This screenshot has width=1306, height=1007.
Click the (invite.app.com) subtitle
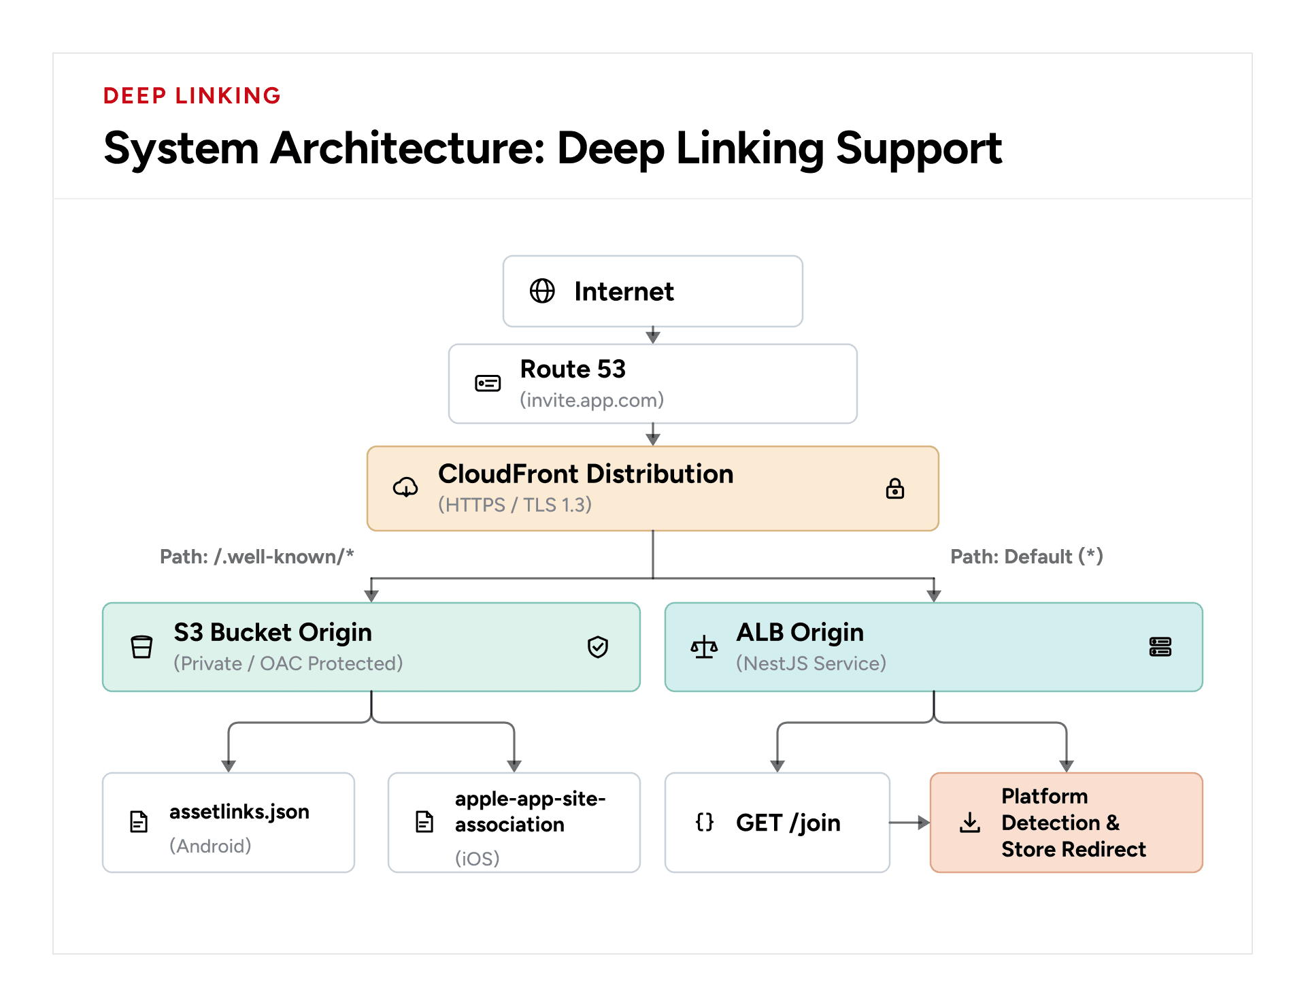pos(592,399)
